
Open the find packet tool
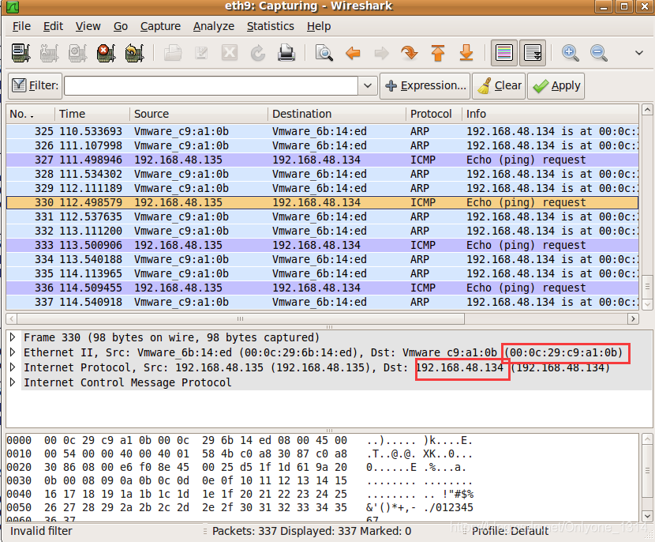(x=324, y=53)
